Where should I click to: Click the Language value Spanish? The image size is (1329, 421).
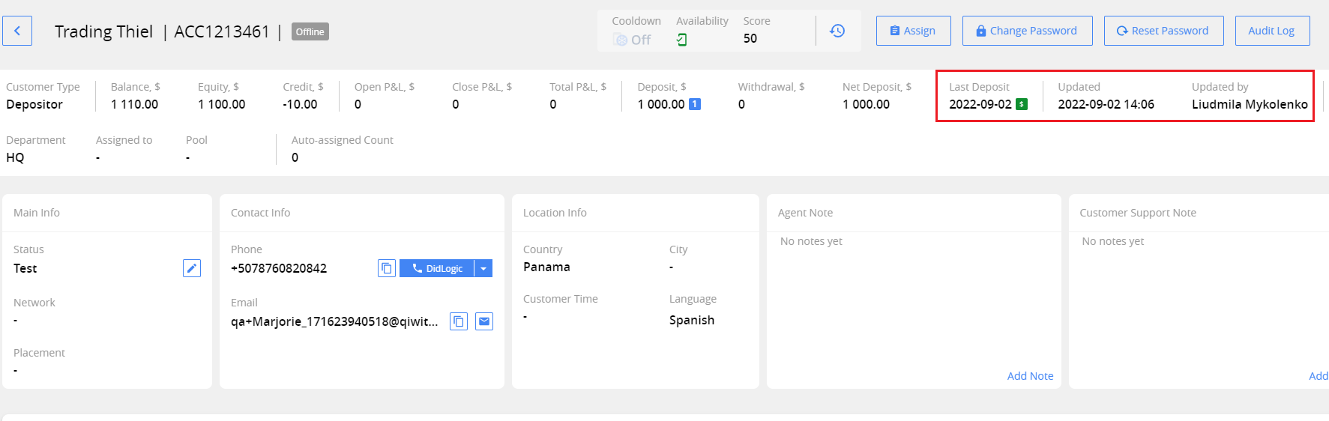pos(692,320)
